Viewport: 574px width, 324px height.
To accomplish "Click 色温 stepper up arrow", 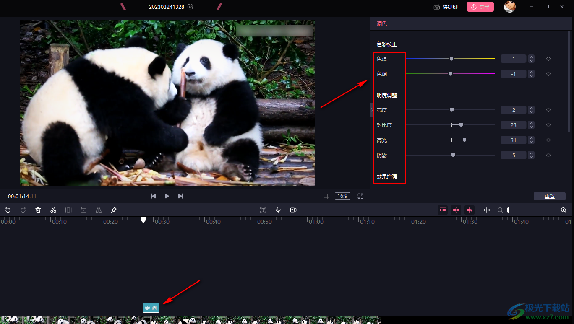I will click(531, 57).
